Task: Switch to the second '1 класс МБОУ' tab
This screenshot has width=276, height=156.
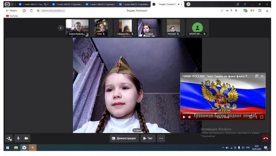Action: (67, 4)
